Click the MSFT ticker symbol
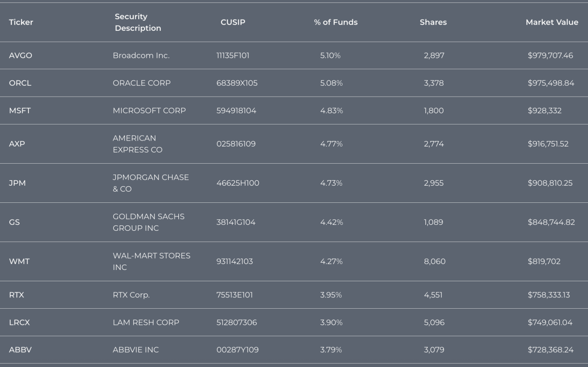Image resolution: width=588 pixels, height=367 pixels. pos(20,110)
